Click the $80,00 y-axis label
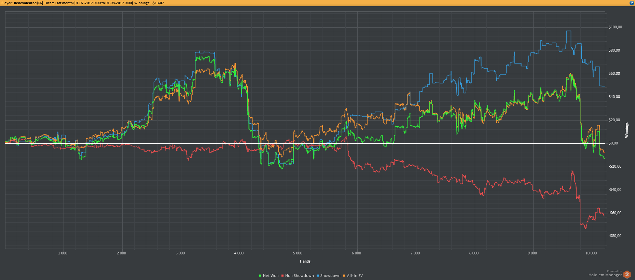 tap(614, 50)
